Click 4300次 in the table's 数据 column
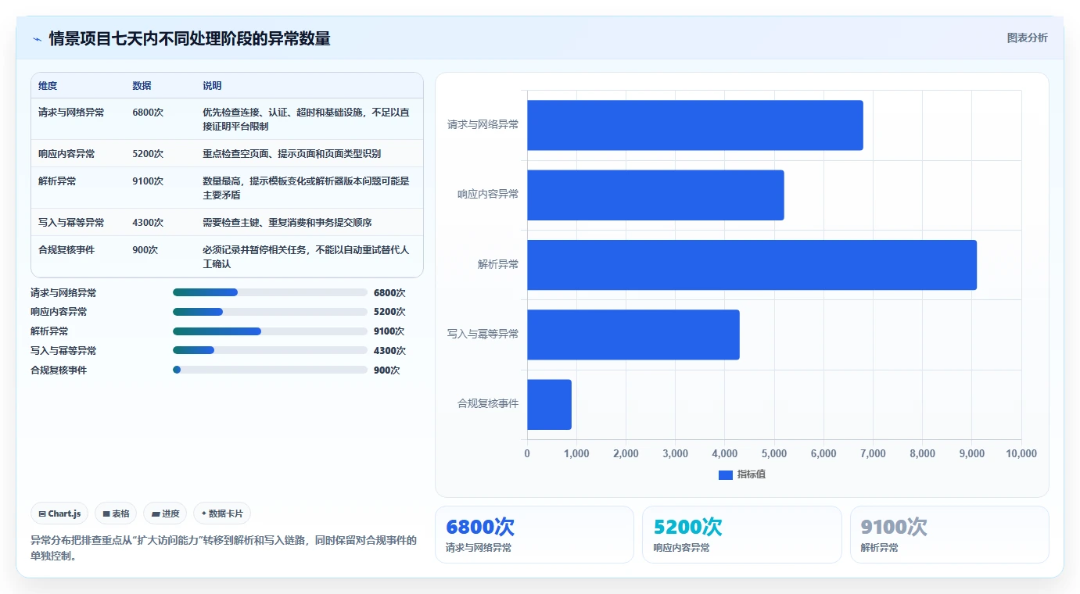1080x594 pixels. [x=148, y=223]
